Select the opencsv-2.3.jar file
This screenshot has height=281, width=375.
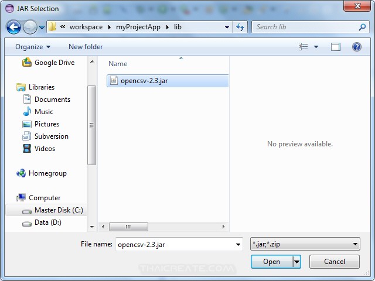[x=168, y=81]
